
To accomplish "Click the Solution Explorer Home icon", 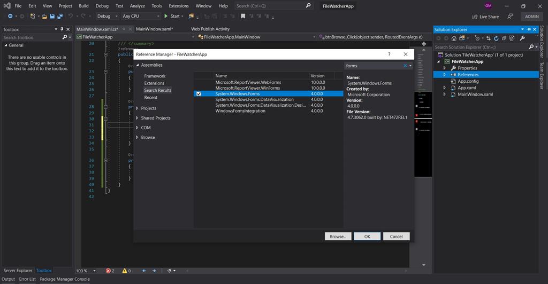I will pyautogui.click(x=454, y=38).
